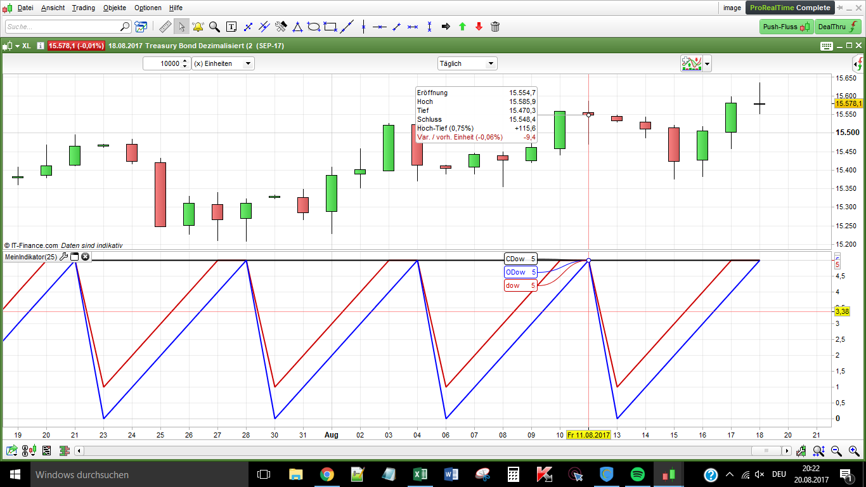The width and height of the screenshot is (866, 487).
Task: Click the DealThru button
Action: (x=838, y=27)
